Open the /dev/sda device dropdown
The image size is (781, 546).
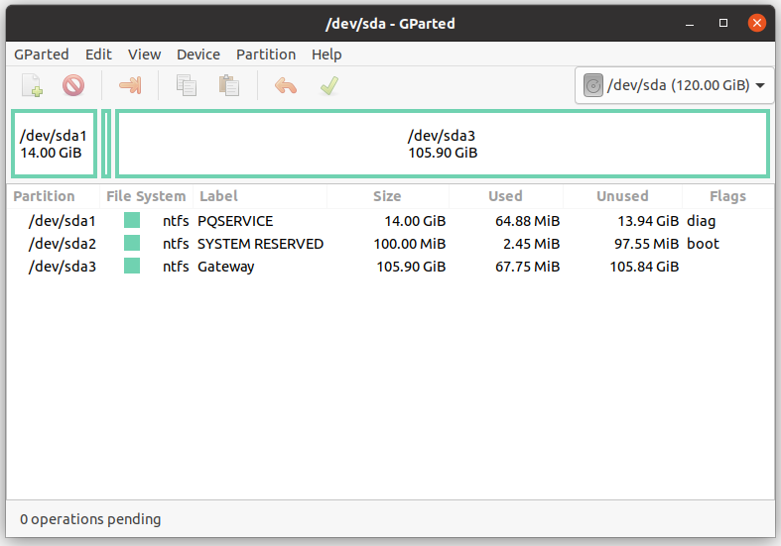pos(675,85)
